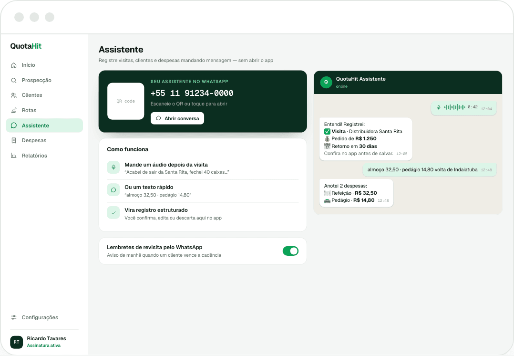Open Início in the sidebar
514x356 pixels.
point(44,65)
